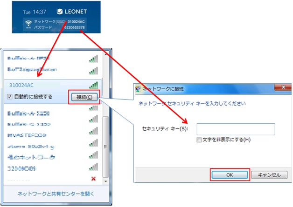Click scroll down arrow of network list
The image size is (293, 207).
[106, 180]
